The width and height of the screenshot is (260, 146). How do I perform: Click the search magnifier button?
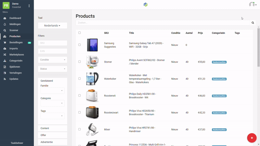253,23
